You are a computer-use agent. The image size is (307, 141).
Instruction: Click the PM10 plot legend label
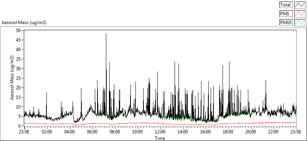pyautogui.click(x=286, y=23)
